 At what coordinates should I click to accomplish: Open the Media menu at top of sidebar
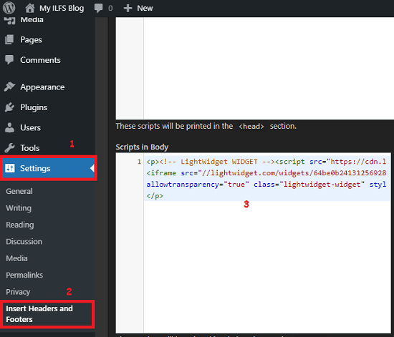[x=32, y=20]
